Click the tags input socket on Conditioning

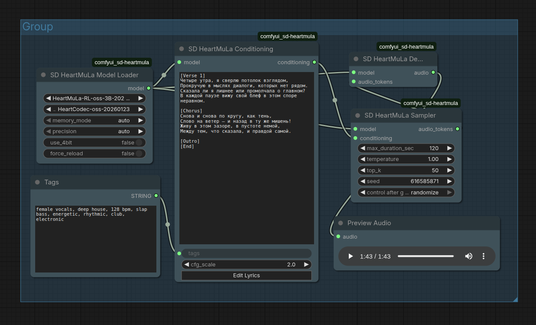[179, 253]
